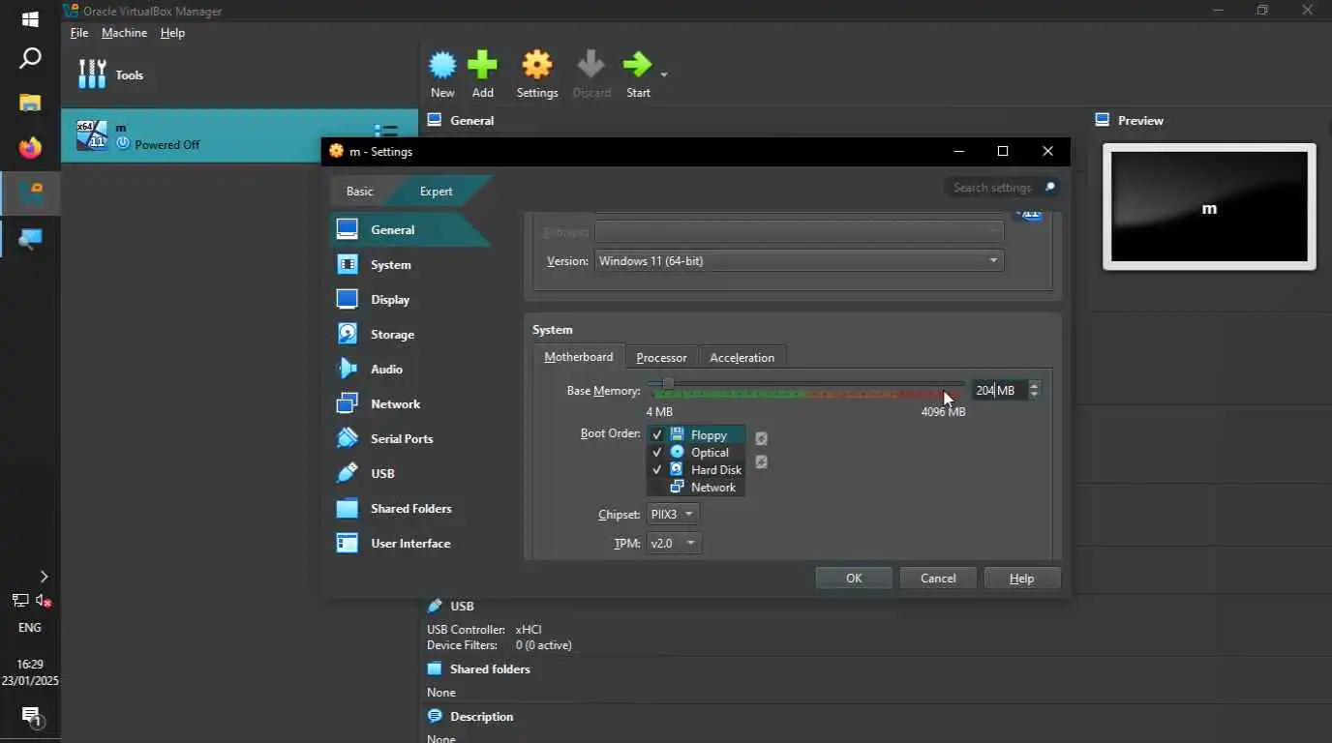
Task: Open the Start button dropdown arrow
Action: pos(664,74)
